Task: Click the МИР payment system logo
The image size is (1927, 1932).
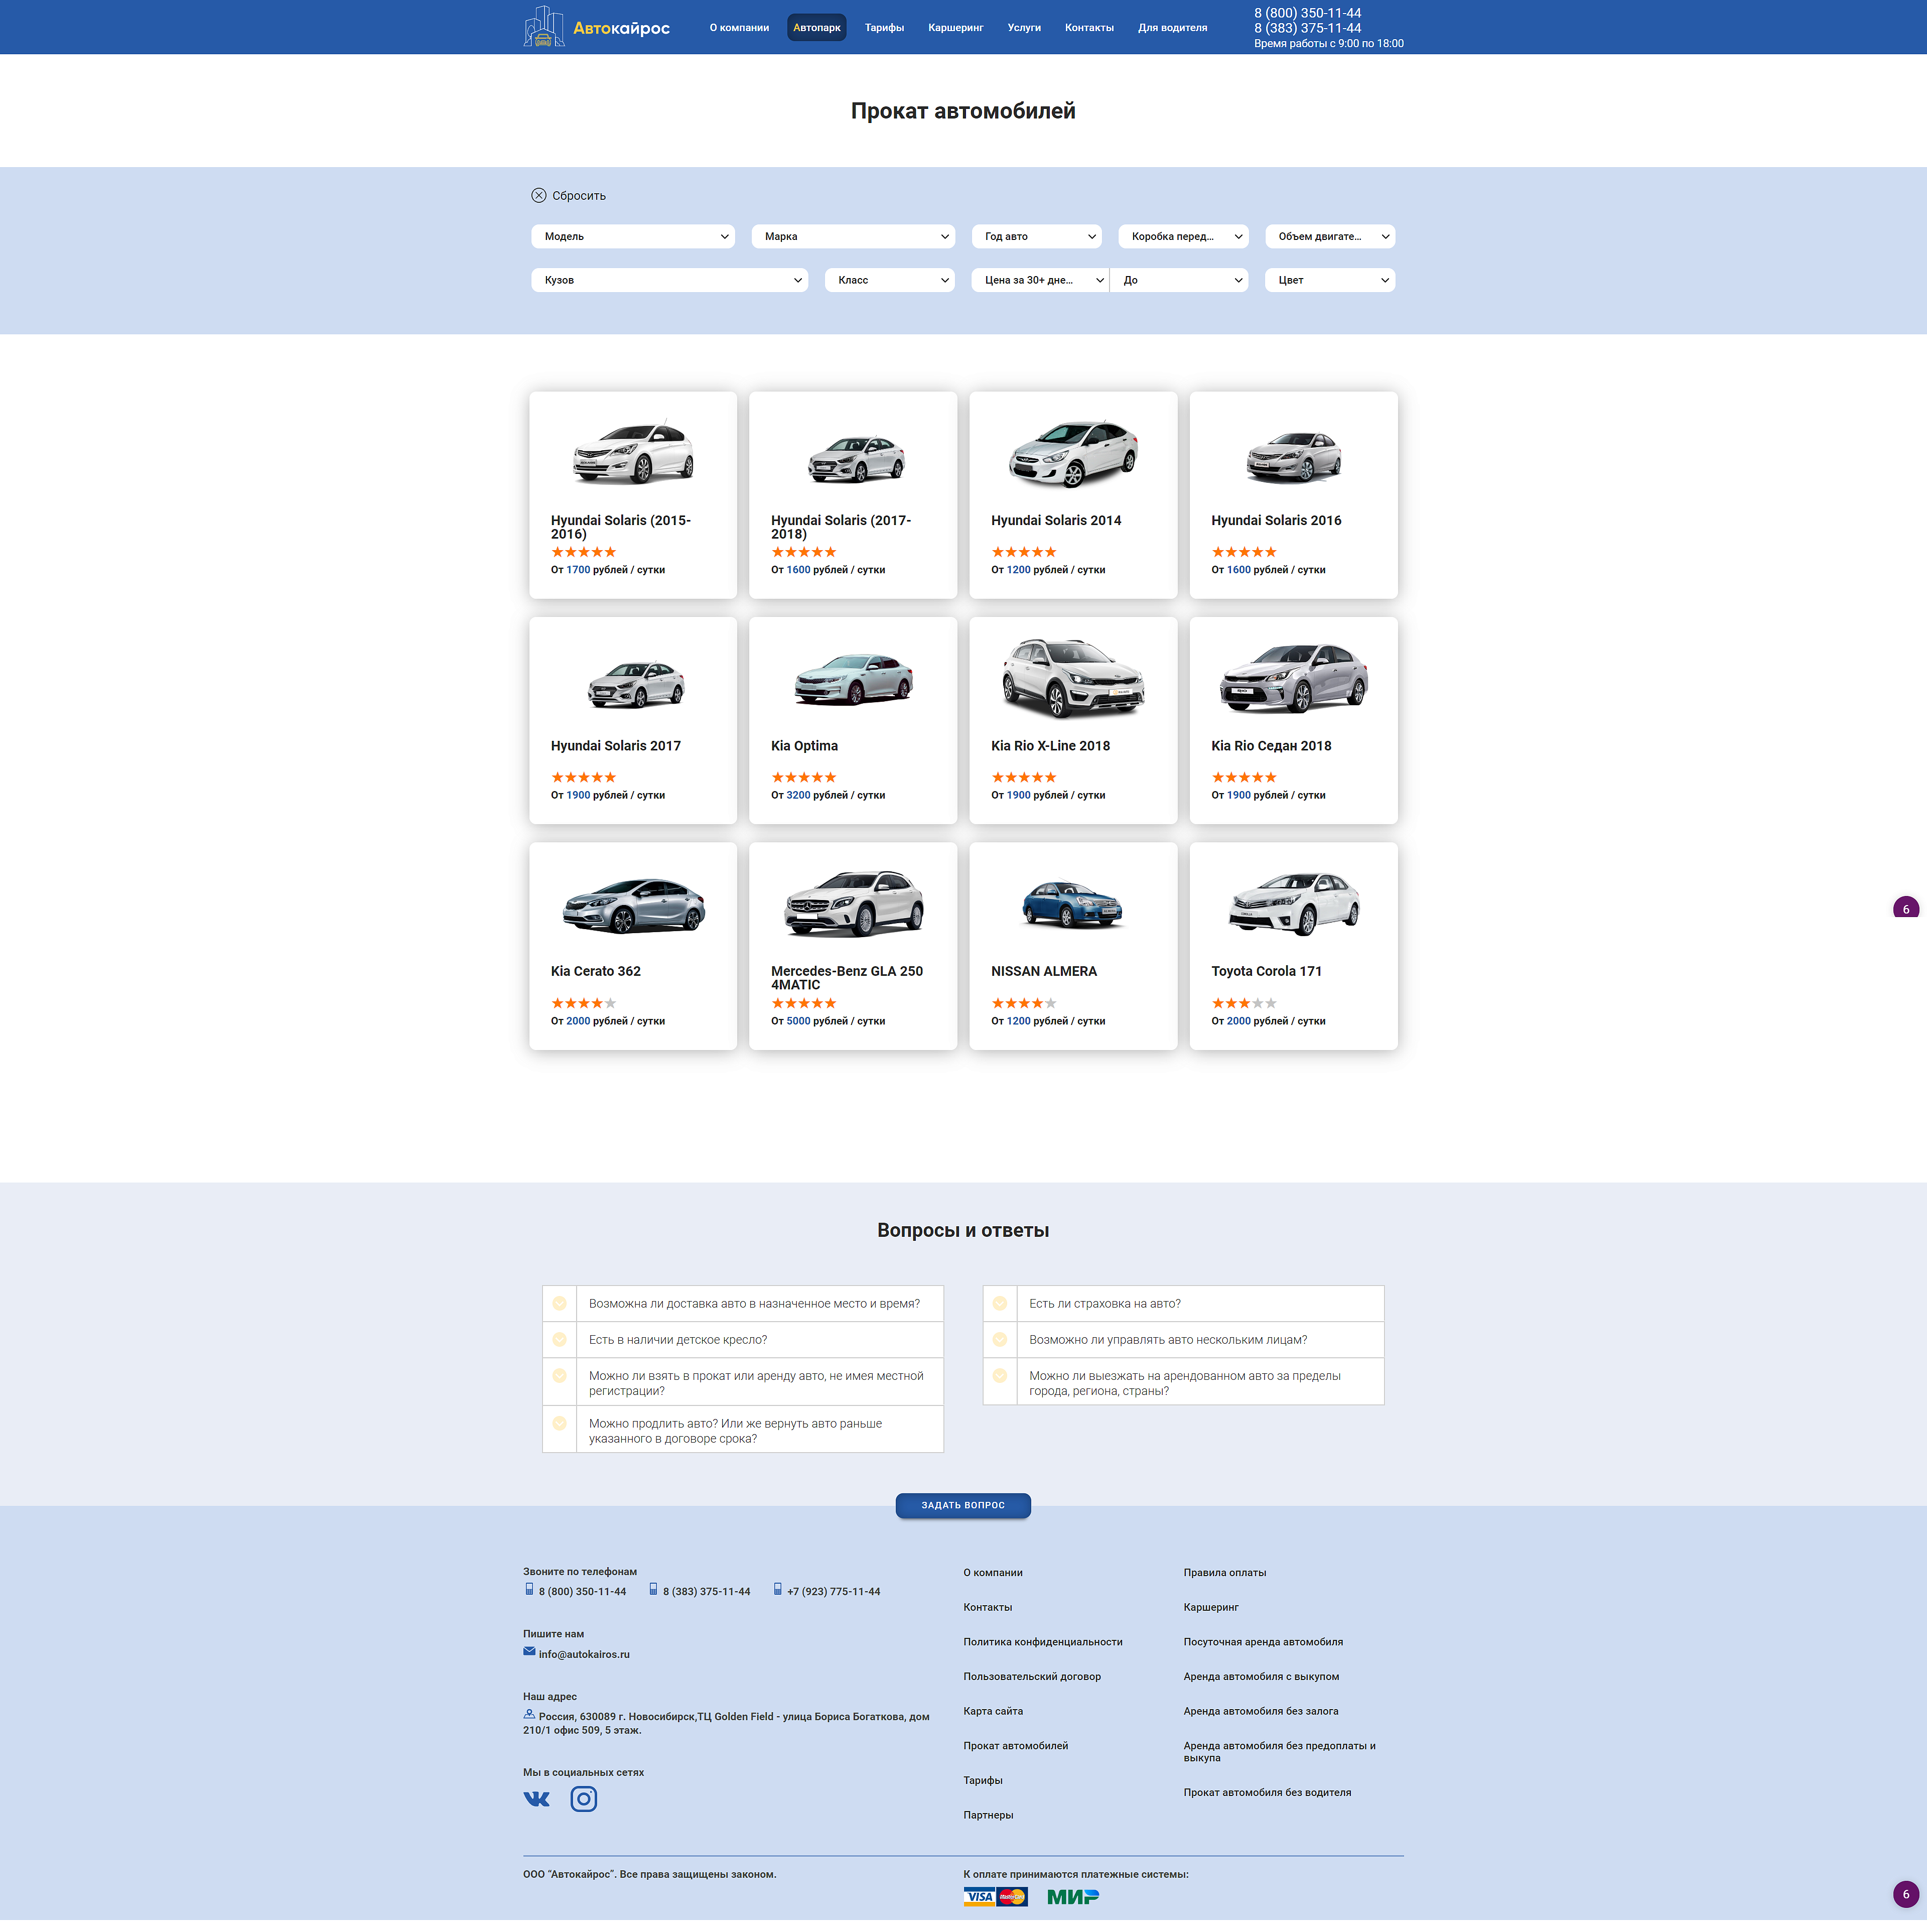Action: tap(1073, 1909)
